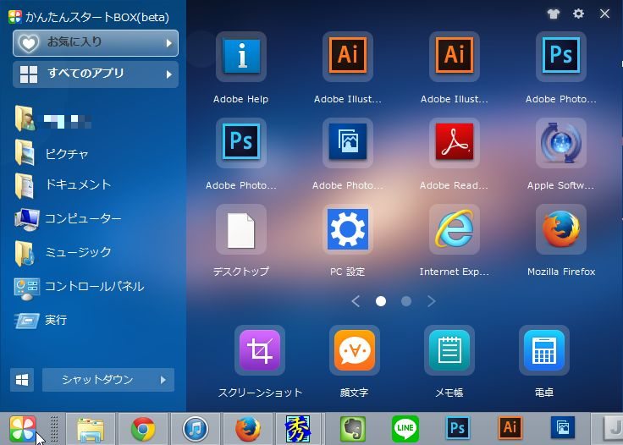Open Illustrator from taskbar

(510, 428)
